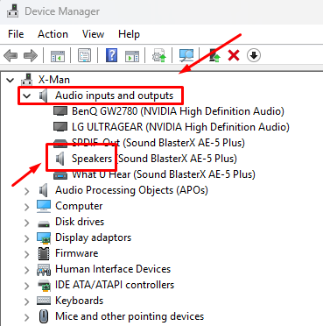Expand Audio Processing Objects (APOs) chevron
Viewport: 323px width, 326px height.
pyautogui.click(x=27, y=191)
